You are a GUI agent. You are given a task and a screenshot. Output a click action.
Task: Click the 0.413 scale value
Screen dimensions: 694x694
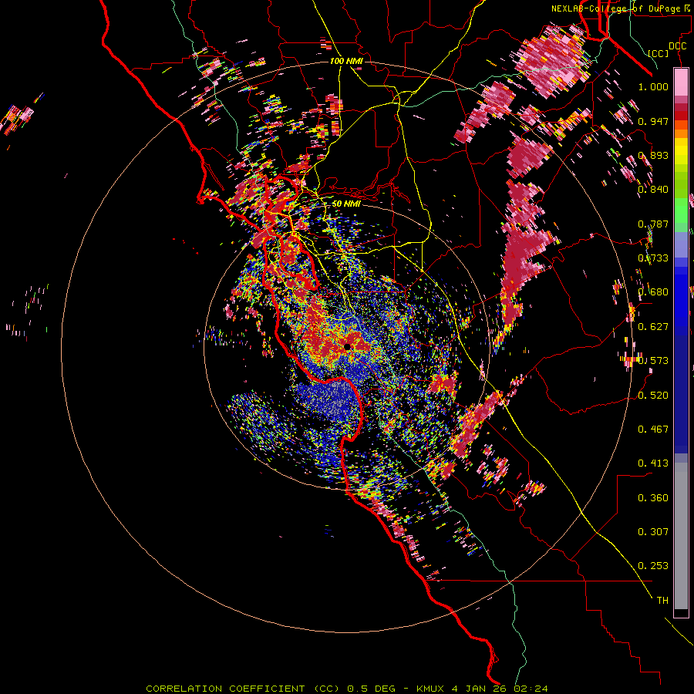pyautogui.click(x=653, y=463)
